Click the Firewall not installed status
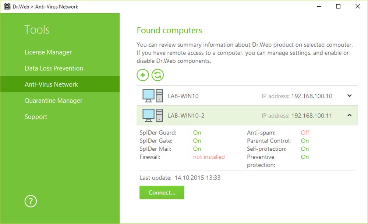 click(209, 157)
